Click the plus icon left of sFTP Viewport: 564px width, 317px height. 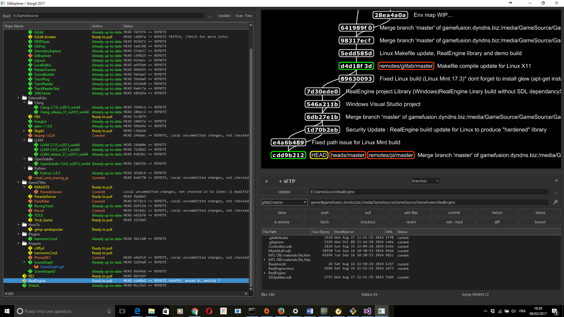[x=266, y=181]
